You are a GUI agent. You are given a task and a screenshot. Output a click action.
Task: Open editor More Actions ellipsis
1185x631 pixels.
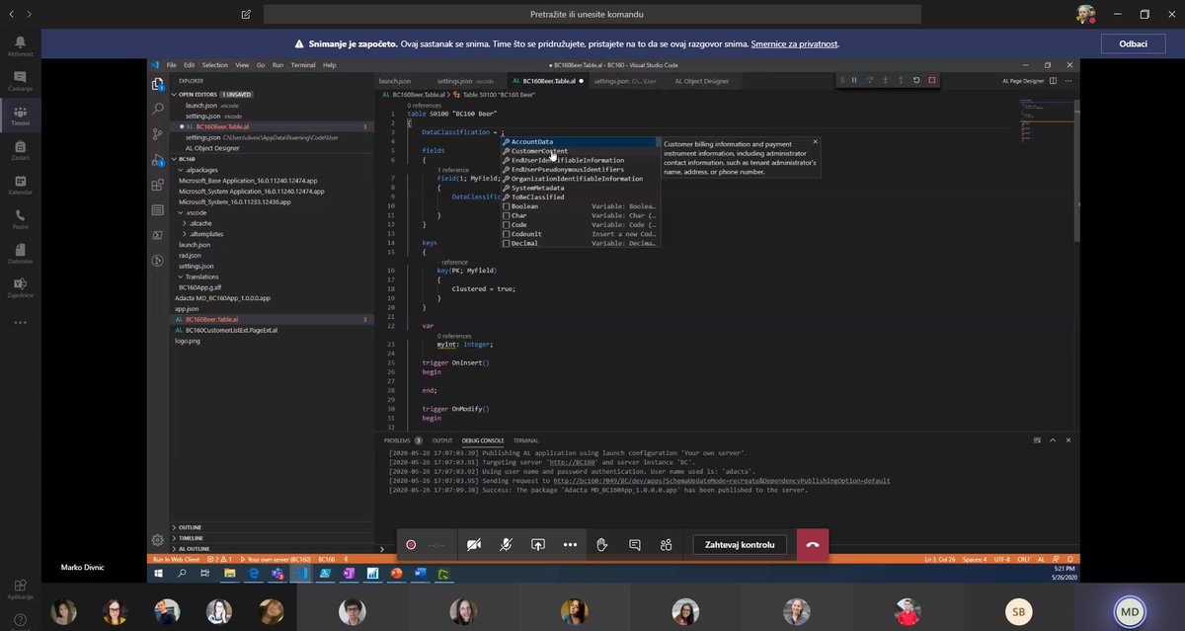1067,81
